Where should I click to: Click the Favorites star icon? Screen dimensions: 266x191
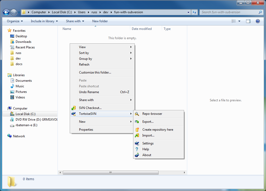pyautogui.click(x=10, y=31)
